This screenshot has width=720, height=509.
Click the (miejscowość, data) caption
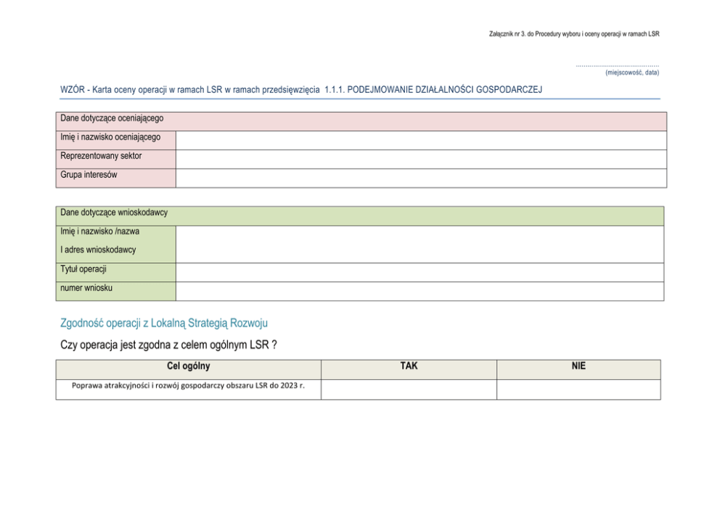tap(631, 73)
